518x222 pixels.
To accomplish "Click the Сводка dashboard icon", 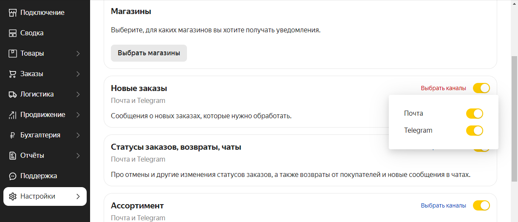I will (x=13, y=33).
